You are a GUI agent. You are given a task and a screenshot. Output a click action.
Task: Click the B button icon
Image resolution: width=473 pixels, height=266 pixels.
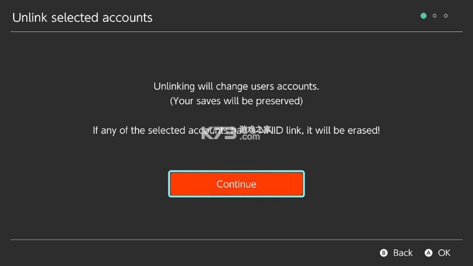tap(384, 253)
